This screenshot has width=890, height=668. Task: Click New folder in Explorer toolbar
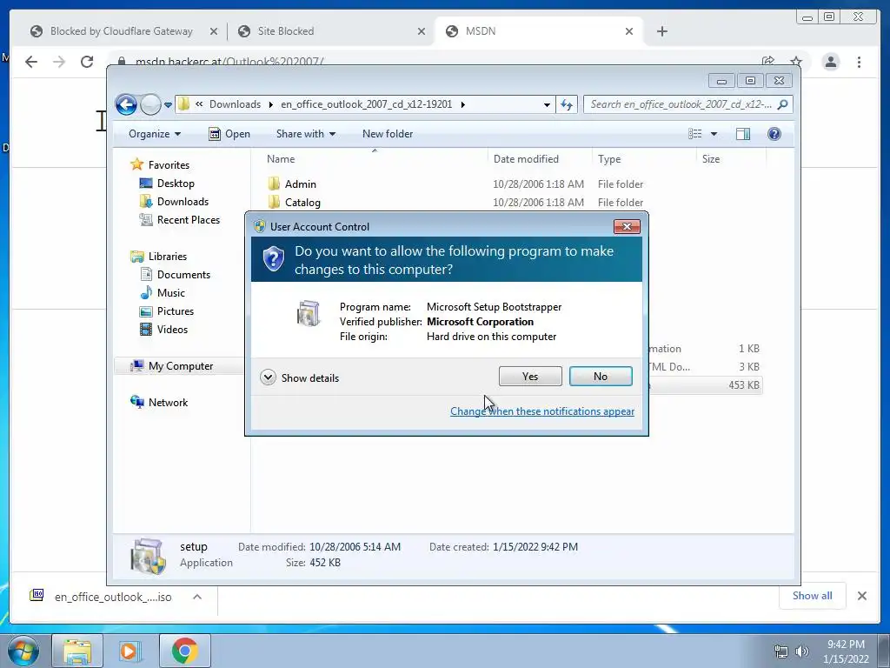coord(388,134)
